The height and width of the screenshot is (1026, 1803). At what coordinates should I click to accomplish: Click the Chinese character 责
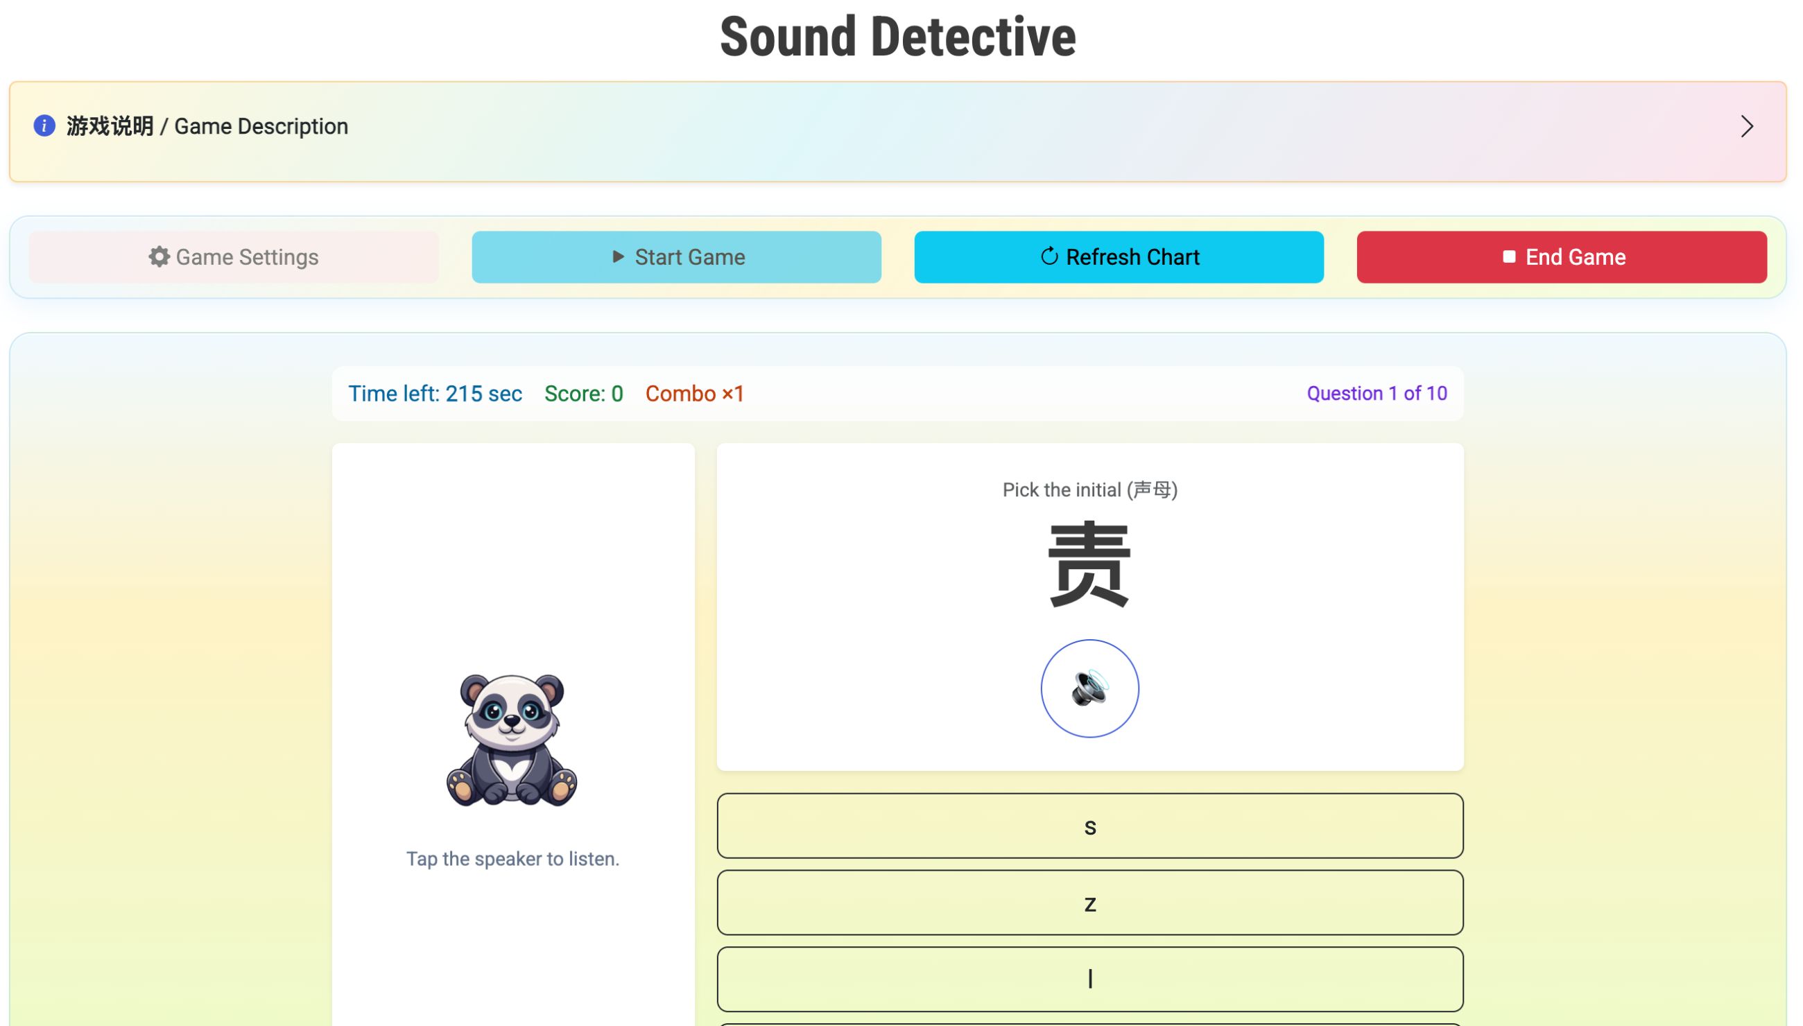tap(1089, 564)
